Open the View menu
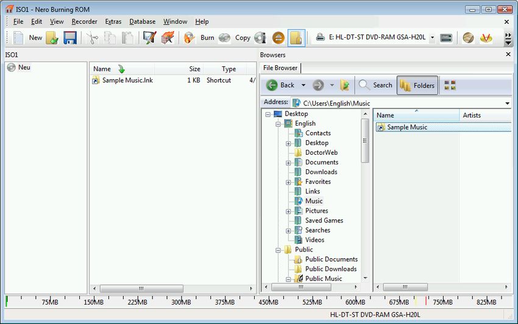 pos(57,21)
